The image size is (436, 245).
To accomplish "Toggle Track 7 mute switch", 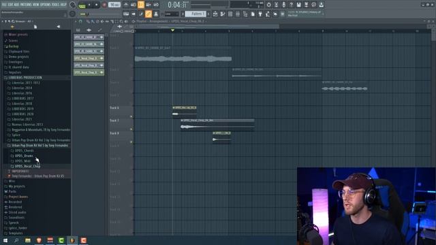I will pyautogui.click(x=131, y=129).
